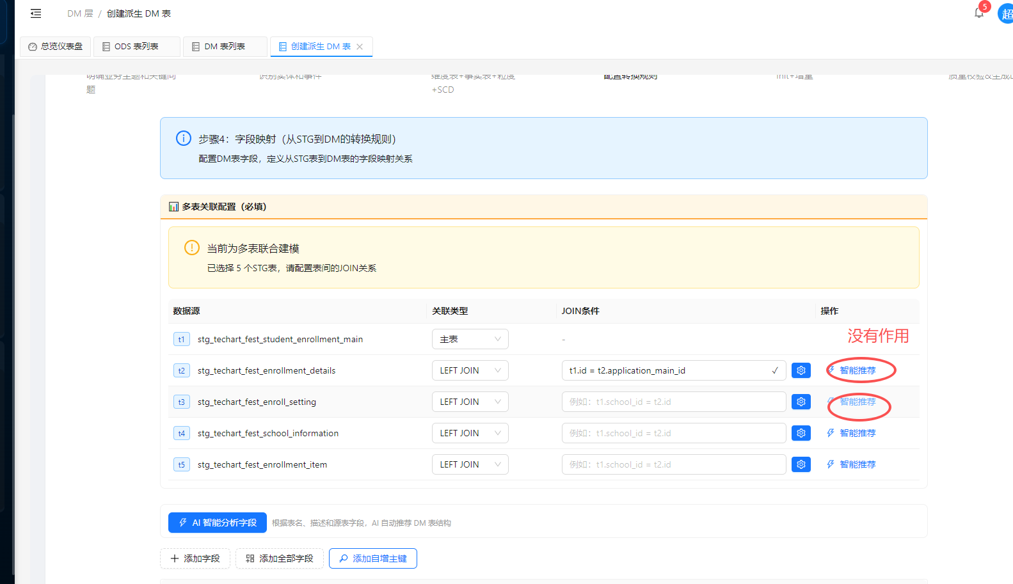Click 智能推荐 link for enrollment_item row

click(x=857, y=464)
